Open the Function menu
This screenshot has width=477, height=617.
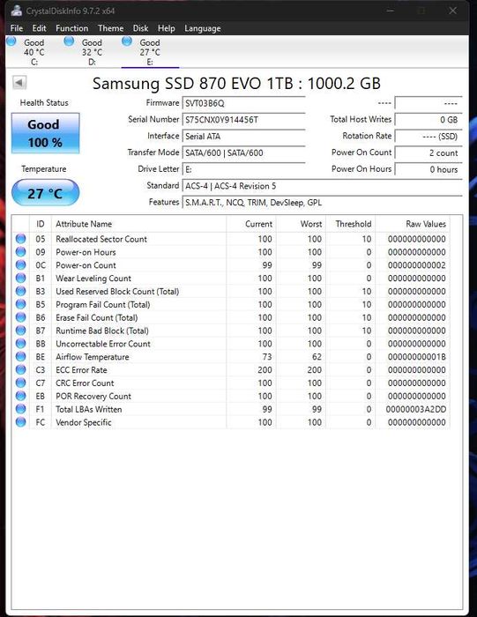[71, 28]
